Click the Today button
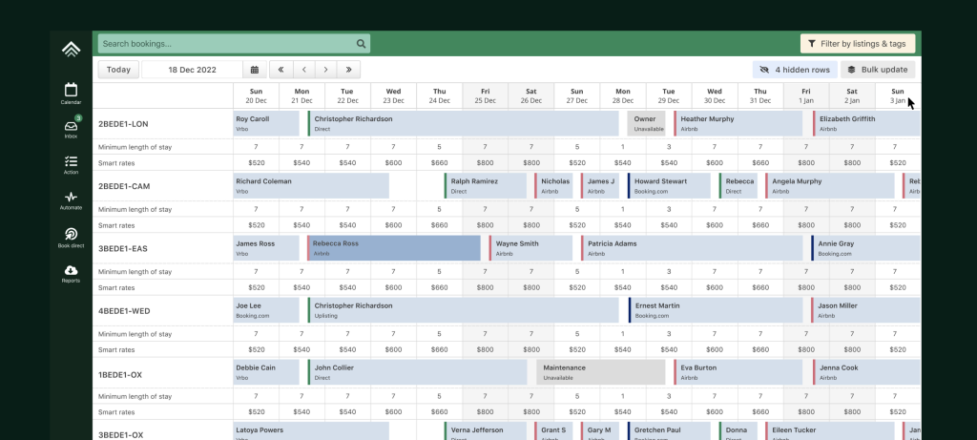The image size is (977, 440). point(118,70)
